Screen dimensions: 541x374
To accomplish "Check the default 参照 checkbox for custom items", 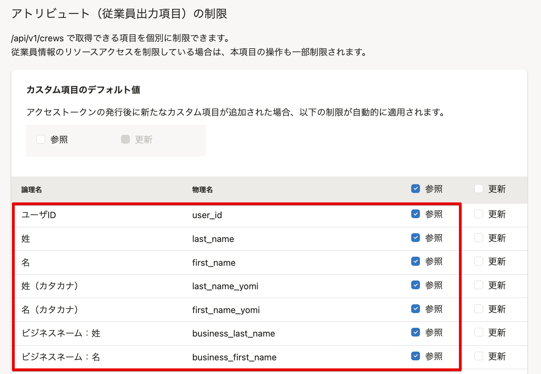I will pyautogui.click(x=41, y=139).
